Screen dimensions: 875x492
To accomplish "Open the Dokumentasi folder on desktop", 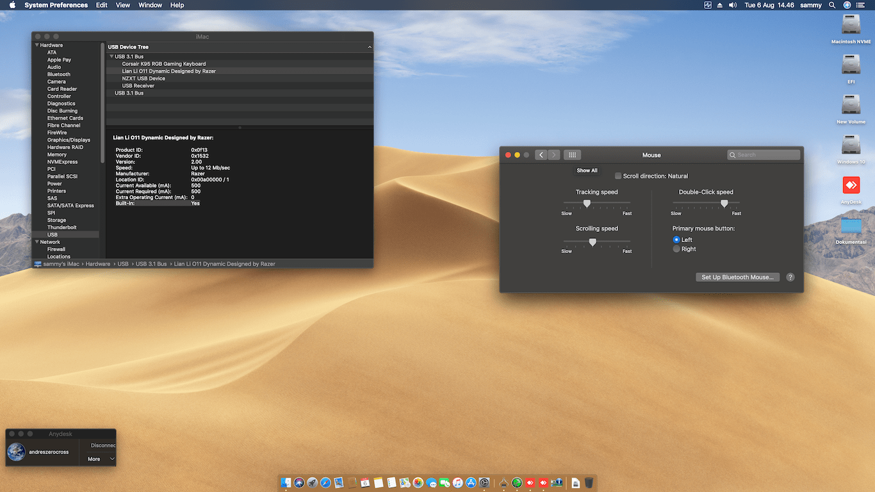I will click(x=851, y=226).
